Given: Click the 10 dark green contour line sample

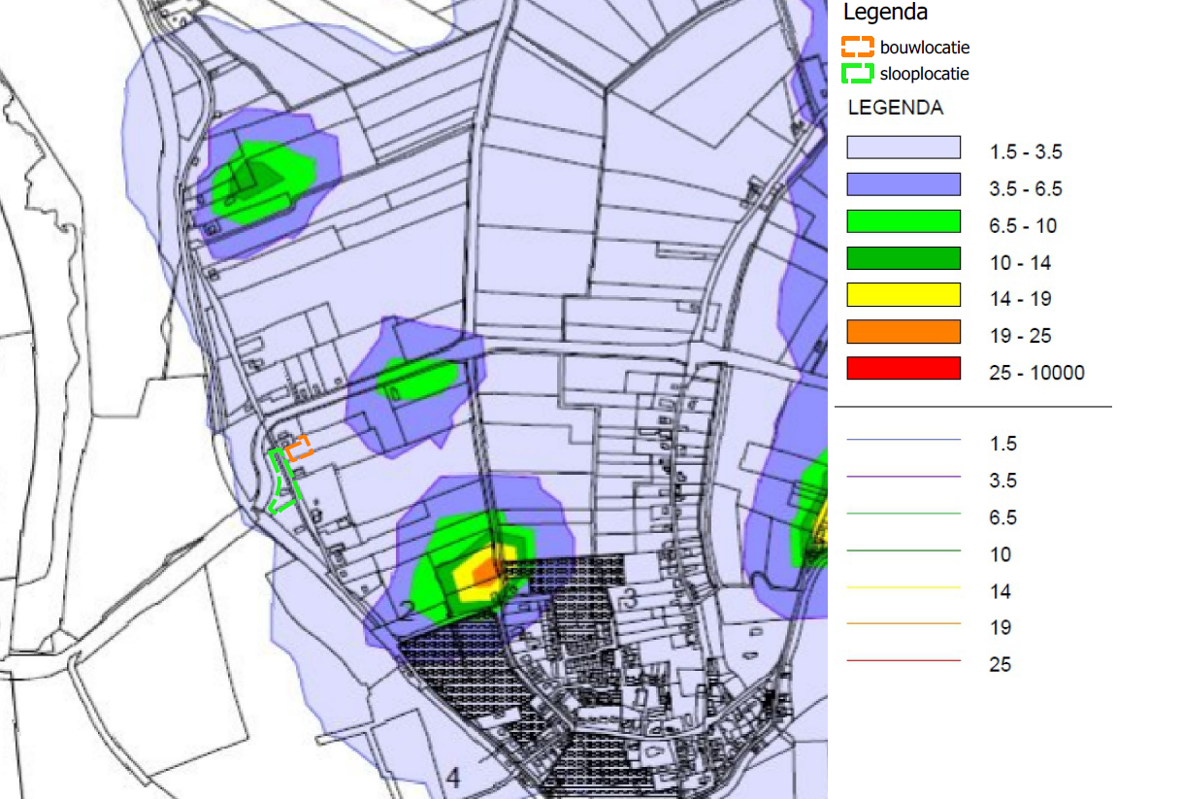Looking at the screenshot, I should tap(903, 550).
